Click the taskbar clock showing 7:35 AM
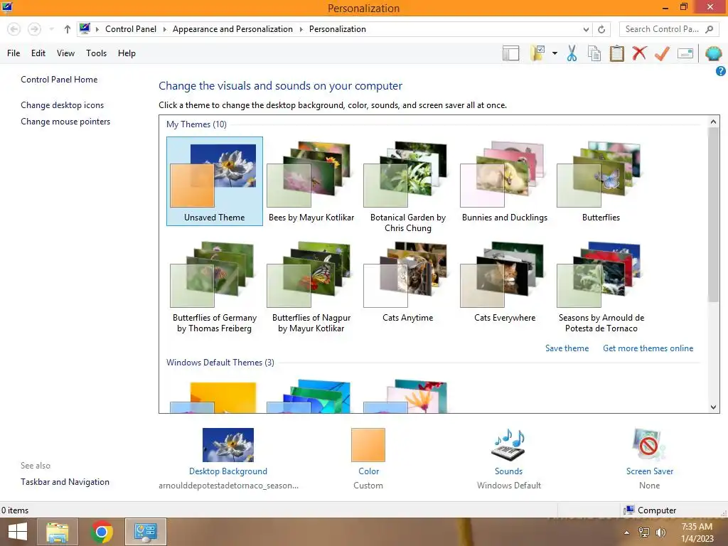This screenshot has height=546, width=728. point(697,532)
